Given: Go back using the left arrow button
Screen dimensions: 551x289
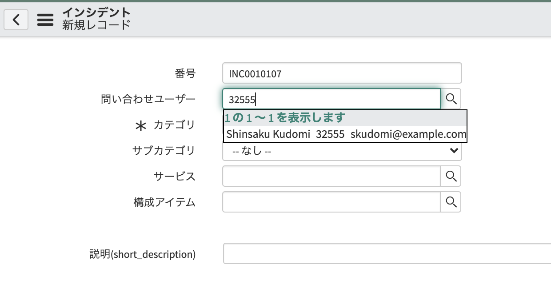Looking at the screenshot, I should (16, 20).
